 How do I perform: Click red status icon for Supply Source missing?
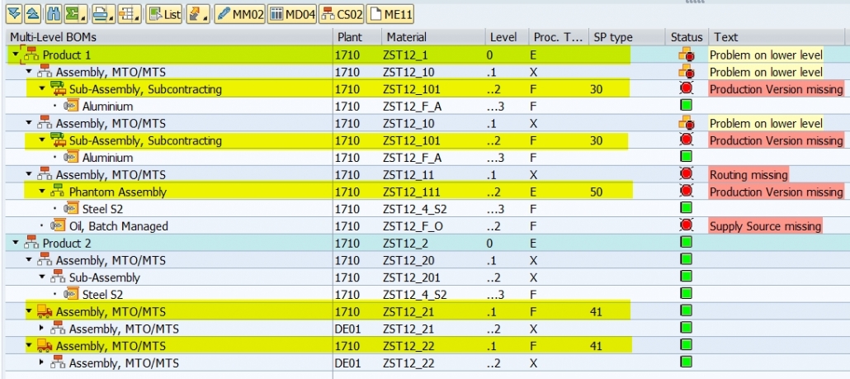coord(687,226)
